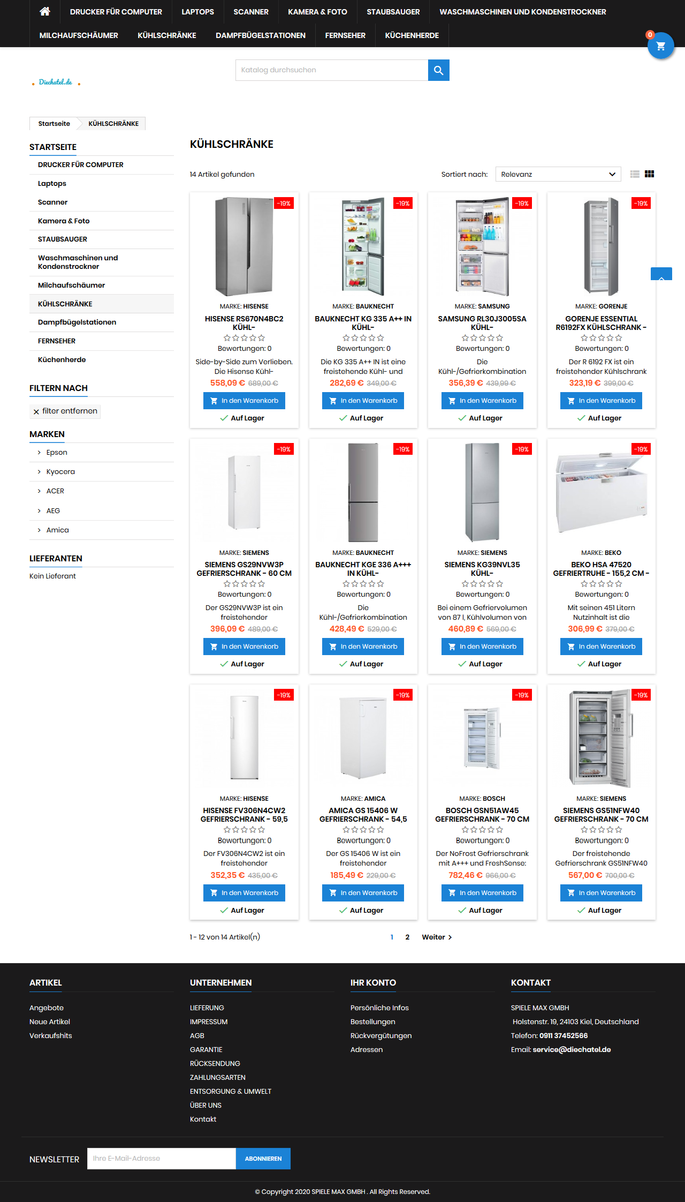
Task: Open the Siemens GS51INFW40 product image
Action: point(601,739)
